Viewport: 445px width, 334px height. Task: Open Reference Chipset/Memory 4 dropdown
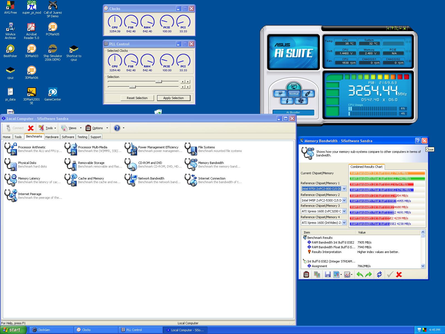344,223
